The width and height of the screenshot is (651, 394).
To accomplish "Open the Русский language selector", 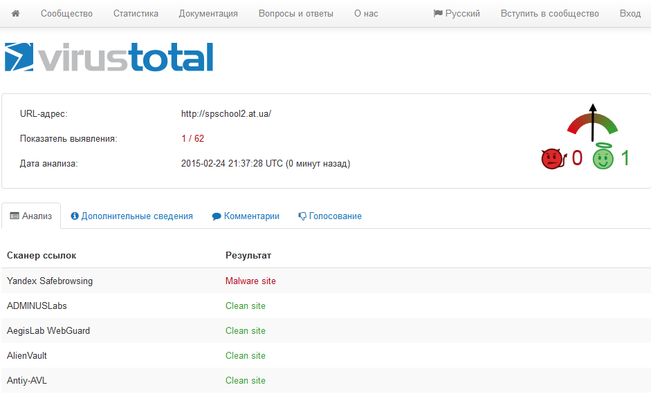I will point(457,13).
